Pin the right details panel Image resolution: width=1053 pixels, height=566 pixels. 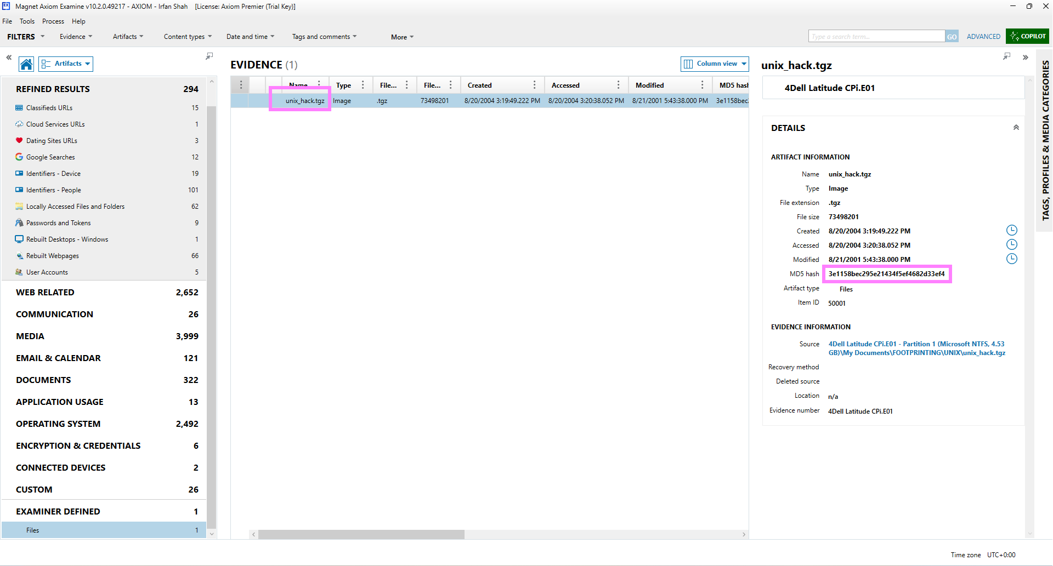[x=1006, y=56]
